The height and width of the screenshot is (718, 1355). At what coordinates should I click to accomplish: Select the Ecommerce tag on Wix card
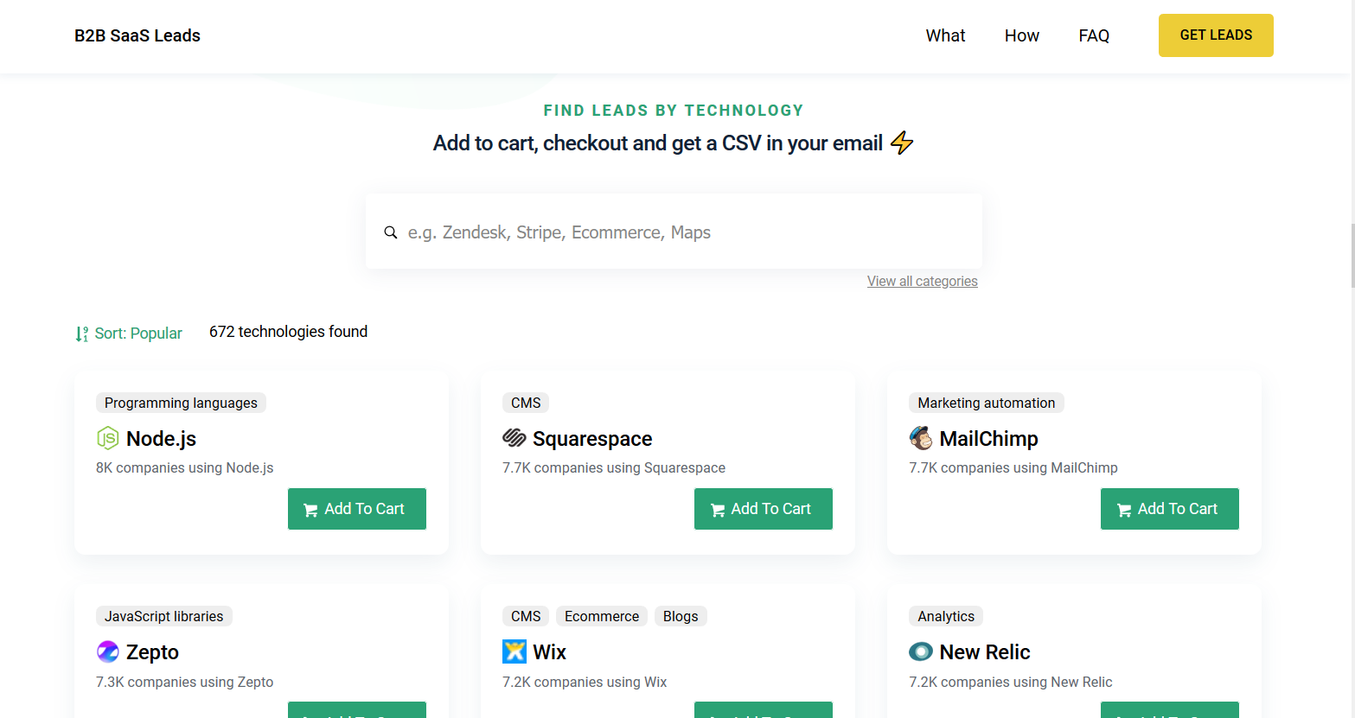click(602, 616)
